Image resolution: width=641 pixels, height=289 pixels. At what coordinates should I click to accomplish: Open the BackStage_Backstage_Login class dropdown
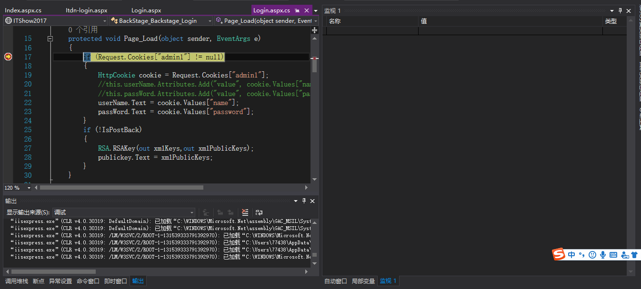click(160, 20)
